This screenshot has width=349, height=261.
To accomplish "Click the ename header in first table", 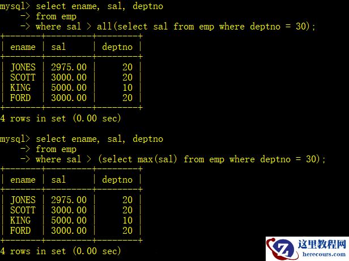I will (x=23, y=47).
